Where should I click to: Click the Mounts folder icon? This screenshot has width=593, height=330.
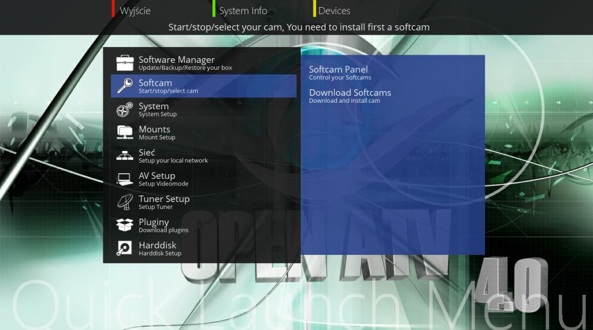coord(125,133)
